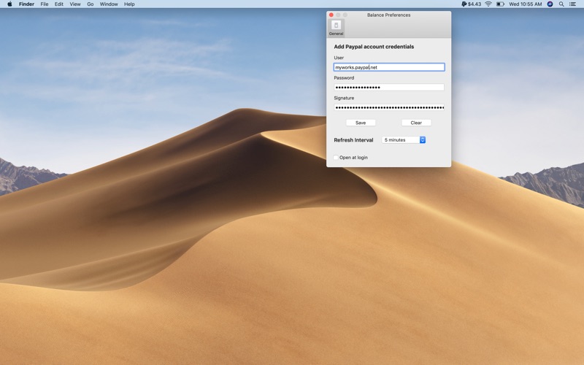The width and height of the screenshot is (584, 365).
Task: Click the Refresh Interval label
Action: (353, 140)
